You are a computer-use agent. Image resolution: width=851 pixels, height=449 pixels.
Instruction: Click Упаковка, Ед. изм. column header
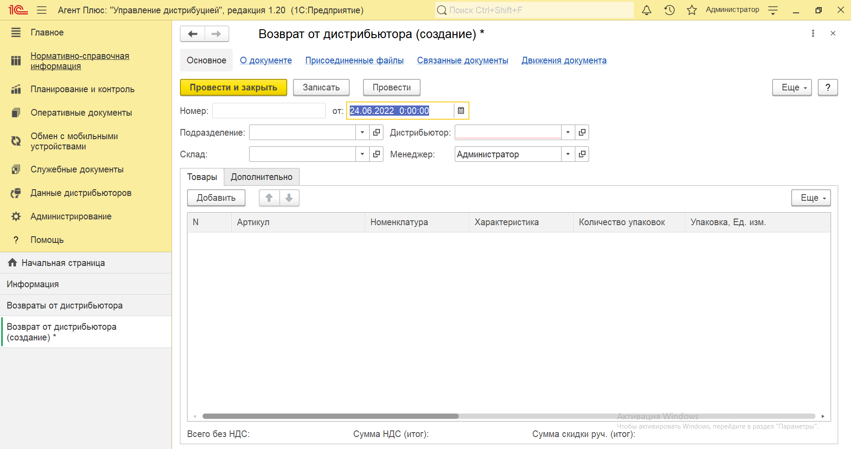[x=757, y=222]
